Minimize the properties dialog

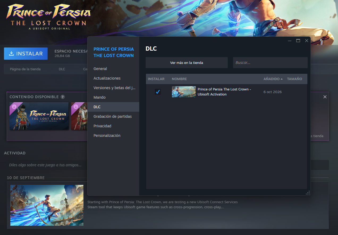pos(290,41)
